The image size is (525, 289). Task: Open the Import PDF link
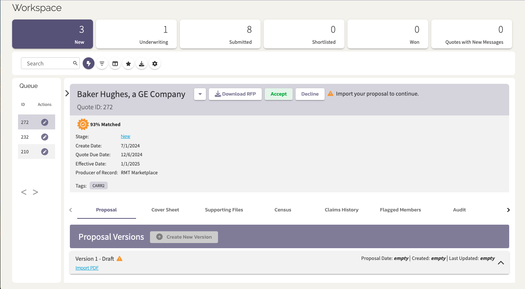click(x=87, y=268)
